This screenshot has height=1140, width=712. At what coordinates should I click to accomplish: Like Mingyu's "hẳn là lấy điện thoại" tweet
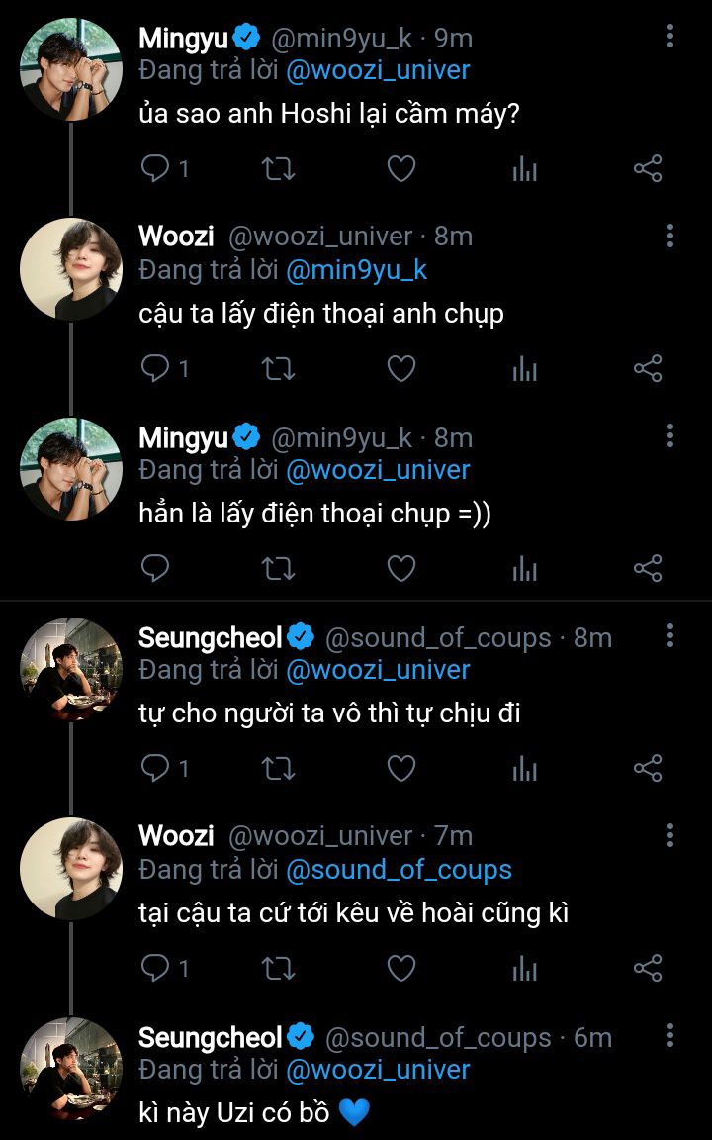point(400,569)
